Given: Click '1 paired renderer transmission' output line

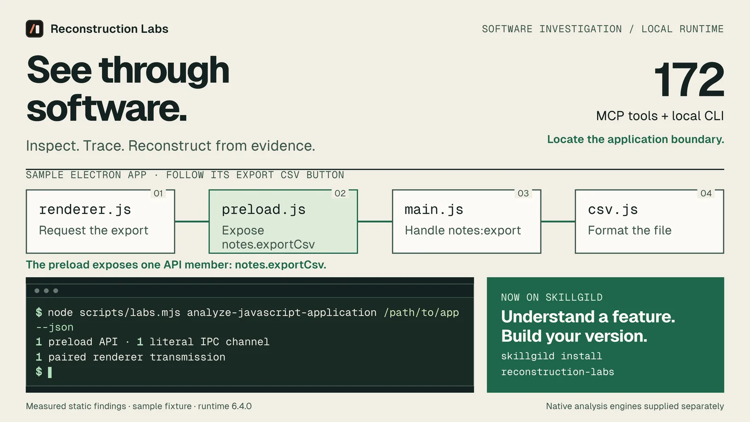Looking at the screenshot, I should click(130, 357).
